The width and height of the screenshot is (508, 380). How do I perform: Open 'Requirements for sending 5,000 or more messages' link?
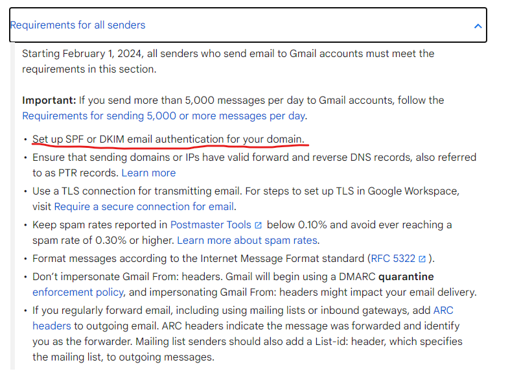click(163, 116)
